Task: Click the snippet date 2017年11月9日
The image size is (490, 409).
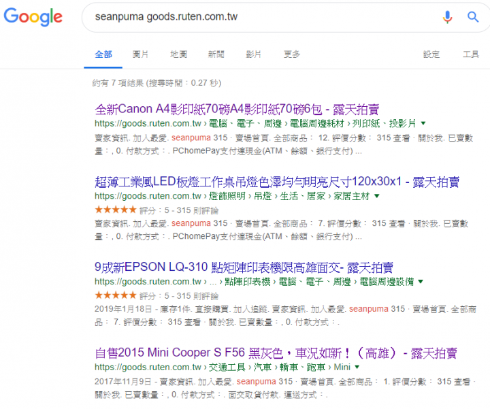Action: (x=123, y=382)
